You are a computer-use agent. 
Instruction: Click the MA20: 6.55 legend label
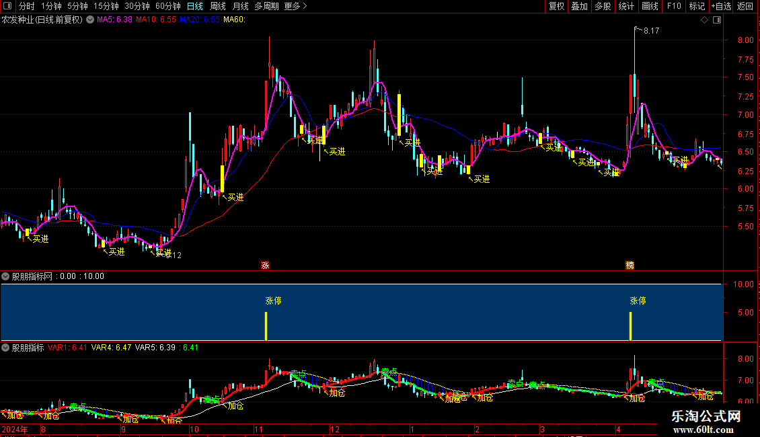pyautogui.click(x=199, y=19)
